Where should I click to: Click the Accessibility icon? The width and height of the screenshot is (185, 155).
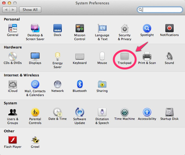click(147, 112)
